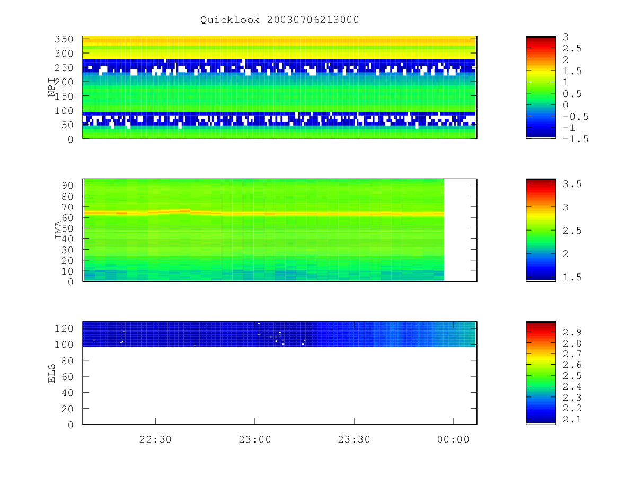The image size is (636, 477).
Task: Click the "300" tick on NPI axis
Action: pos(65,54)
